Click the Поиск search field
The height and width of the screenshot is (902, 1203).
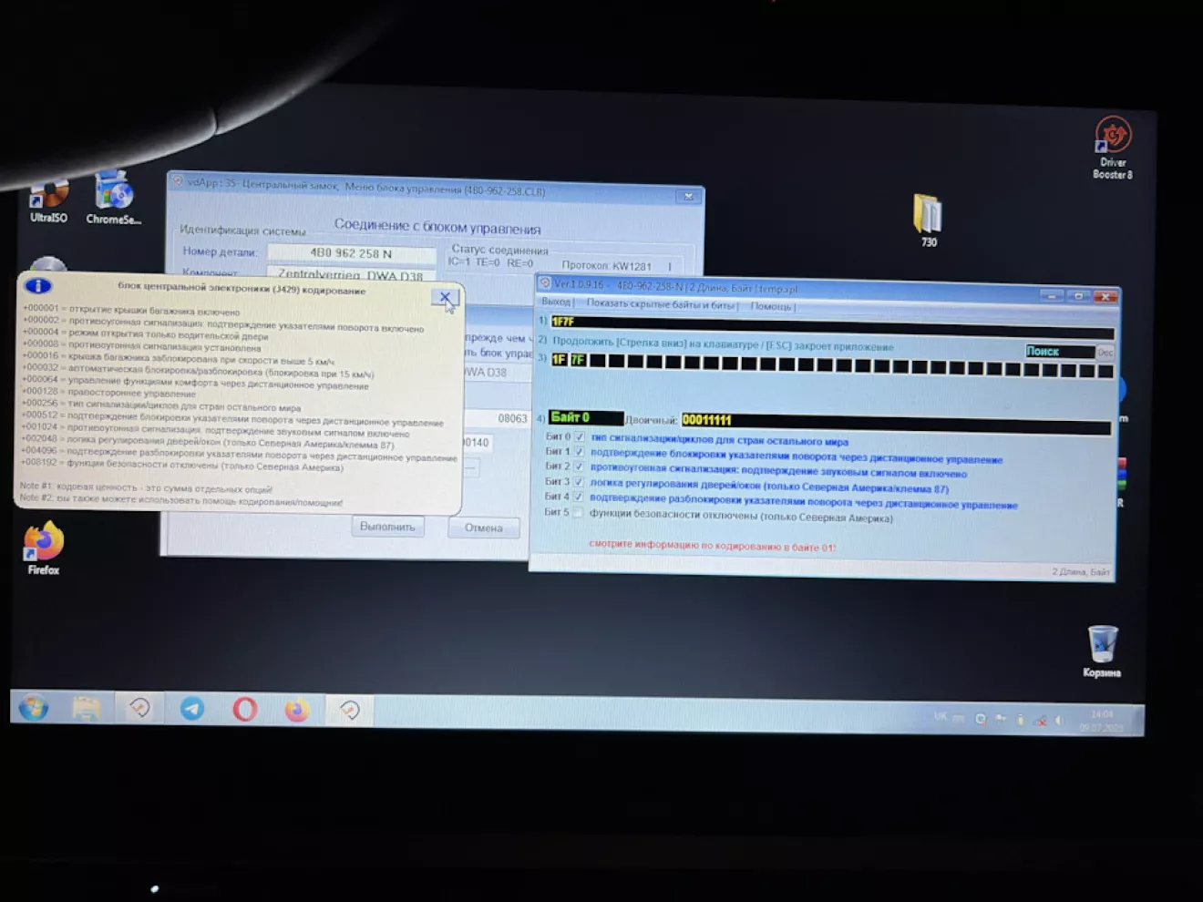[1058, 352]
